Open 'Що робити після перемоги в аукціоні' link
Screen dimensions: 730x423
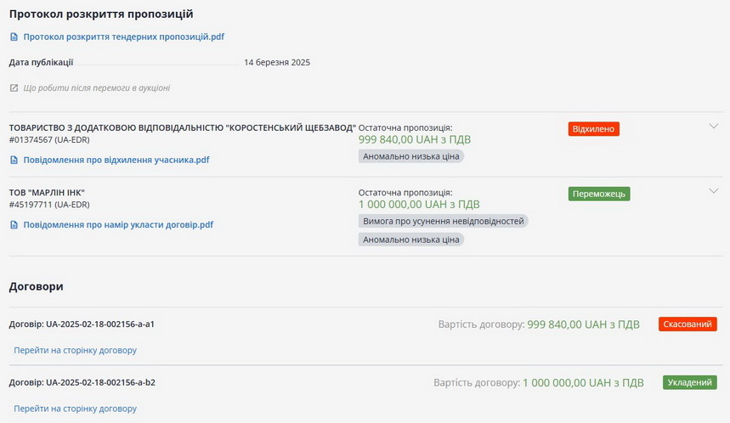click(x=96, y=87)
